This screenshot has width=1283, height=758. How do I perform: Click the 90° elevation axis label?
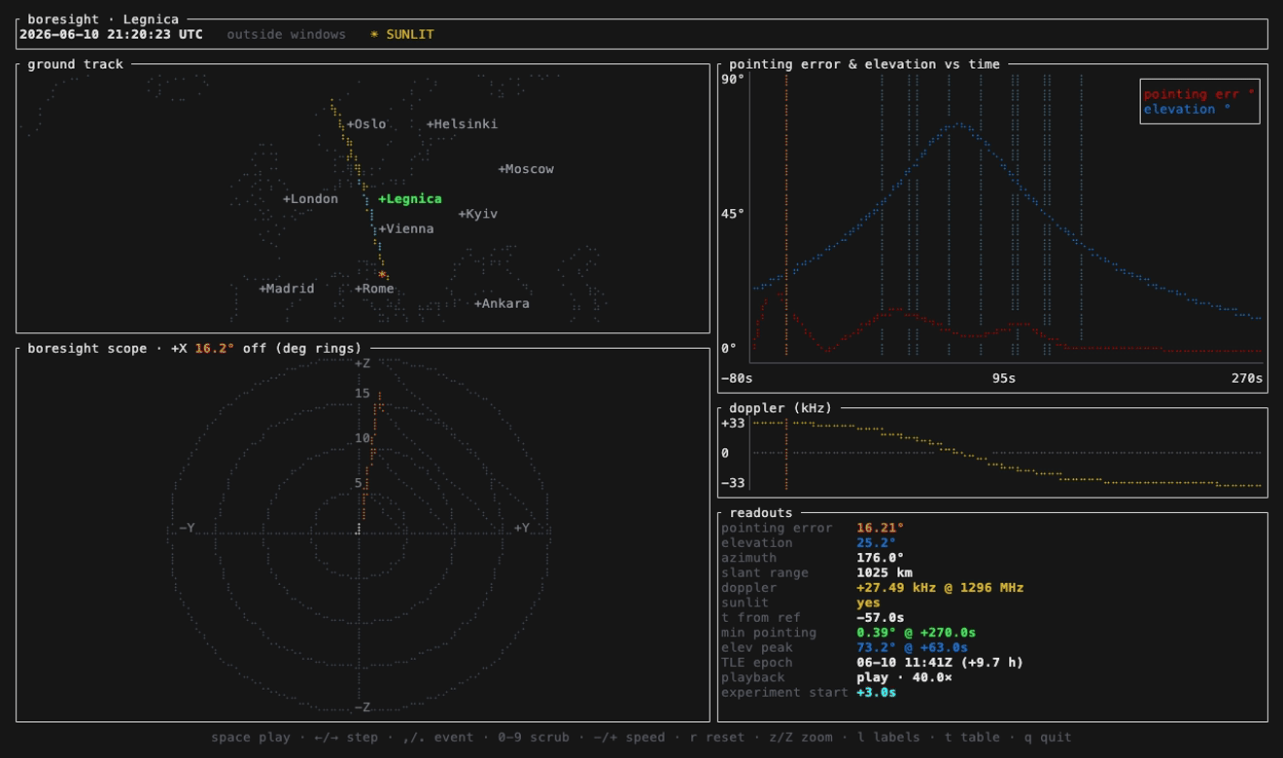point(733,80)
